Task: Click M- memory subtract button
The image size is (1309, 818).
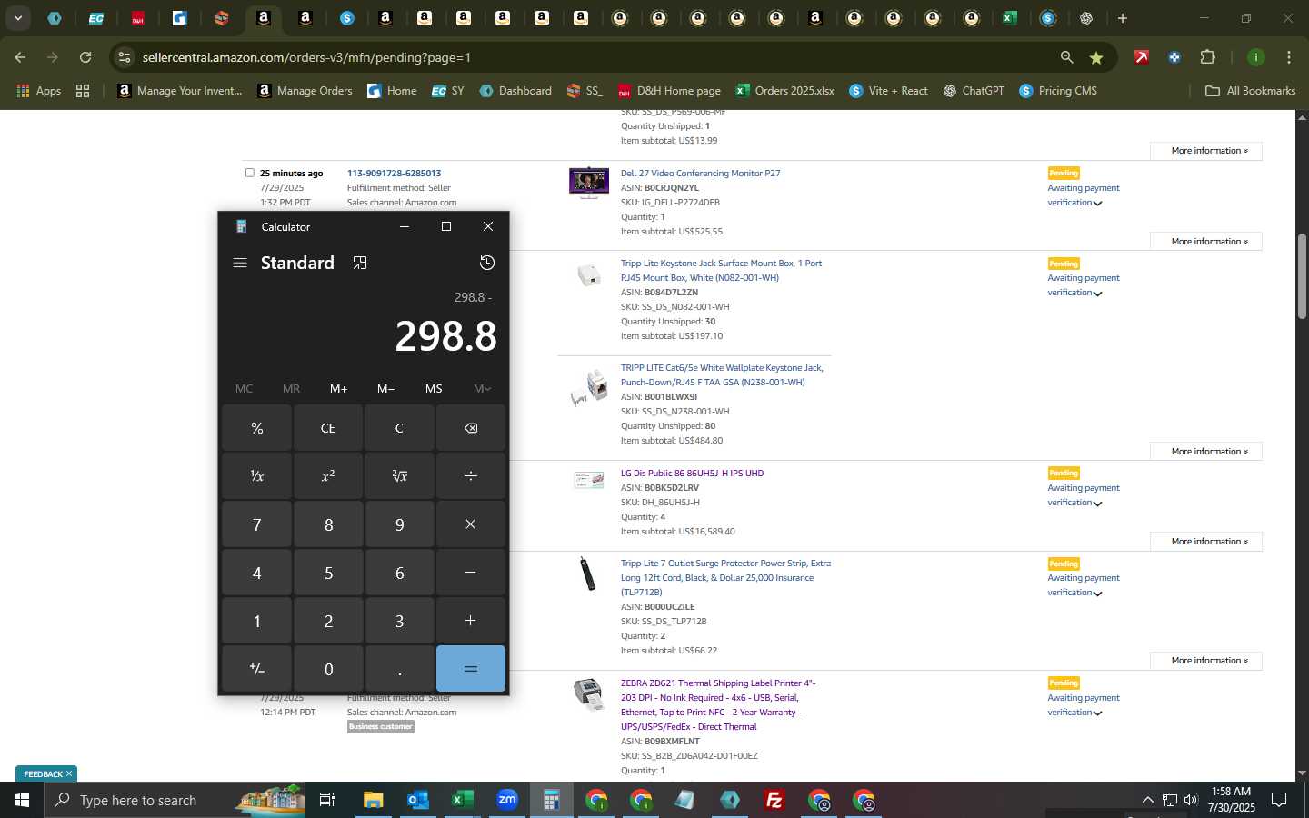Action: [385, 388]
